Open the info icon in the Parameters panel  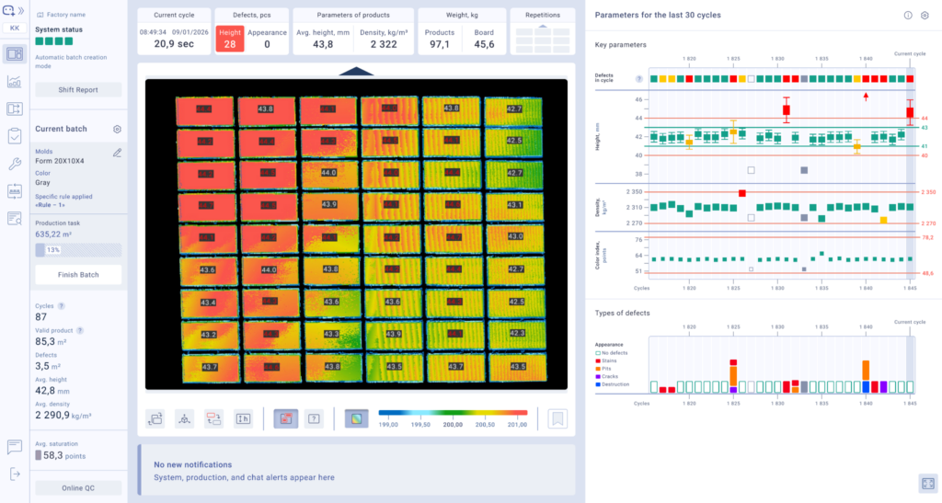(908, 16)
